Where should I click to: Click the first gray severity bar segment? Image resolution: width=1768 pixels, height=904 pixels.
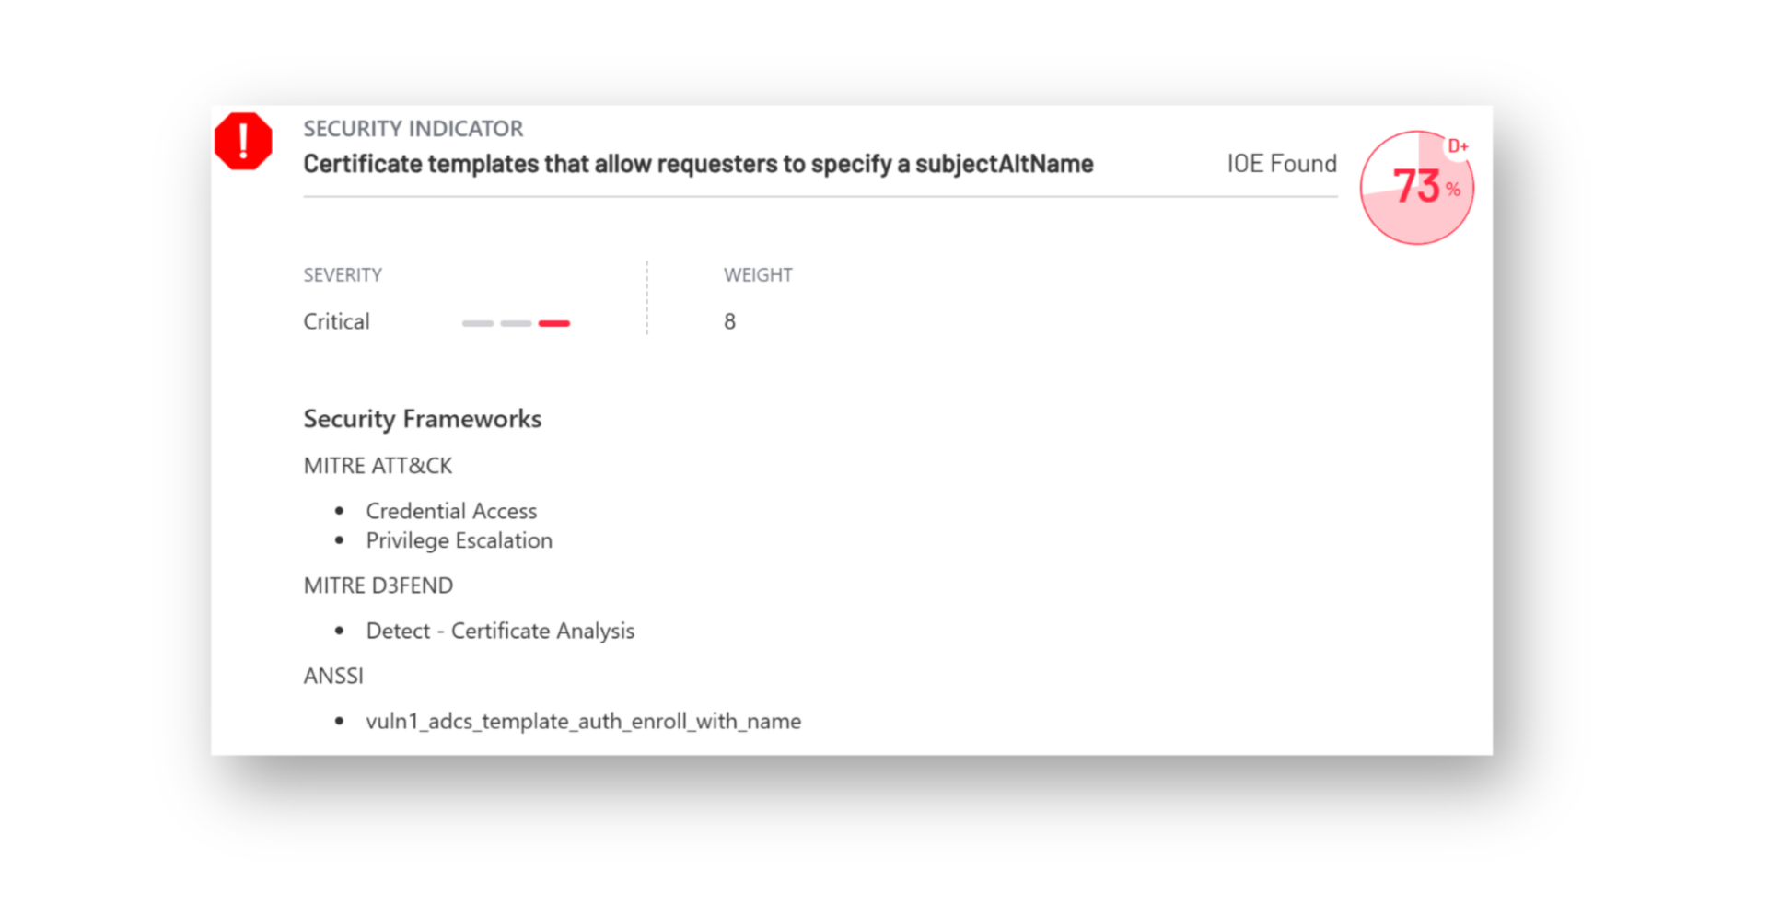tap(478, 323)
